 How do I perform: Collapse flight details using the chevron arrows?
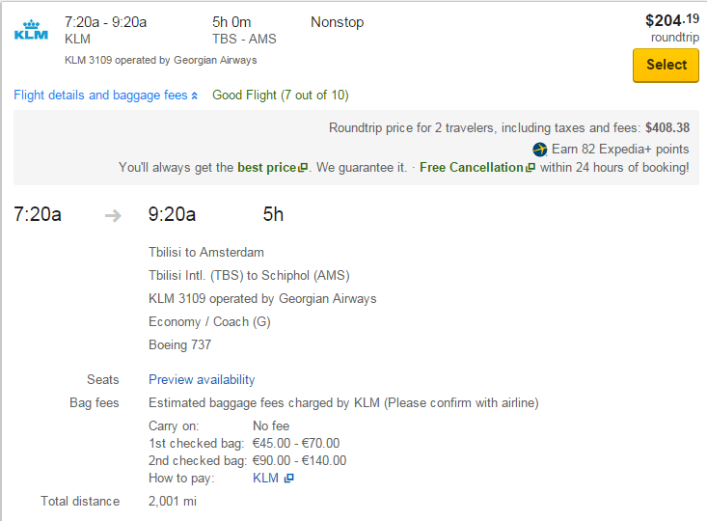(x=194, y=96)
